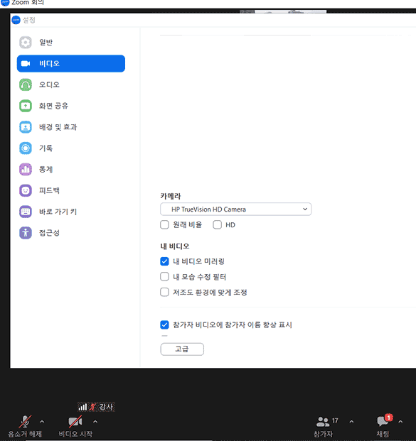Click the red muted mic icon beside 강사
Screen dimensions: 416x441
point(92,407)
